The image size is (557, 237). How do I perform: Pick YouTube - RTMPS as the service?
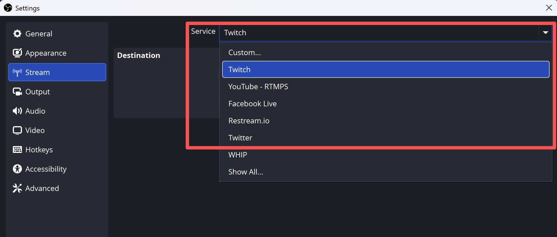tap(386, 87)
